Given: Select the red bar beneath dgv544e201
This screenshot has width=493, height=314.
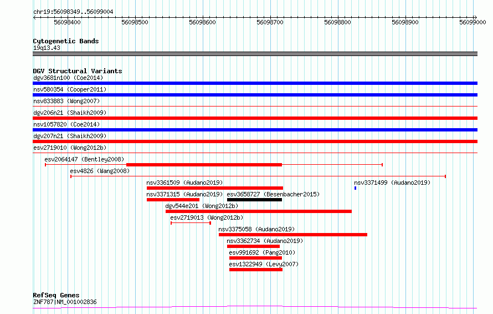Looking at the screenshot, I should pyautogui.click(x=259, y=211).
